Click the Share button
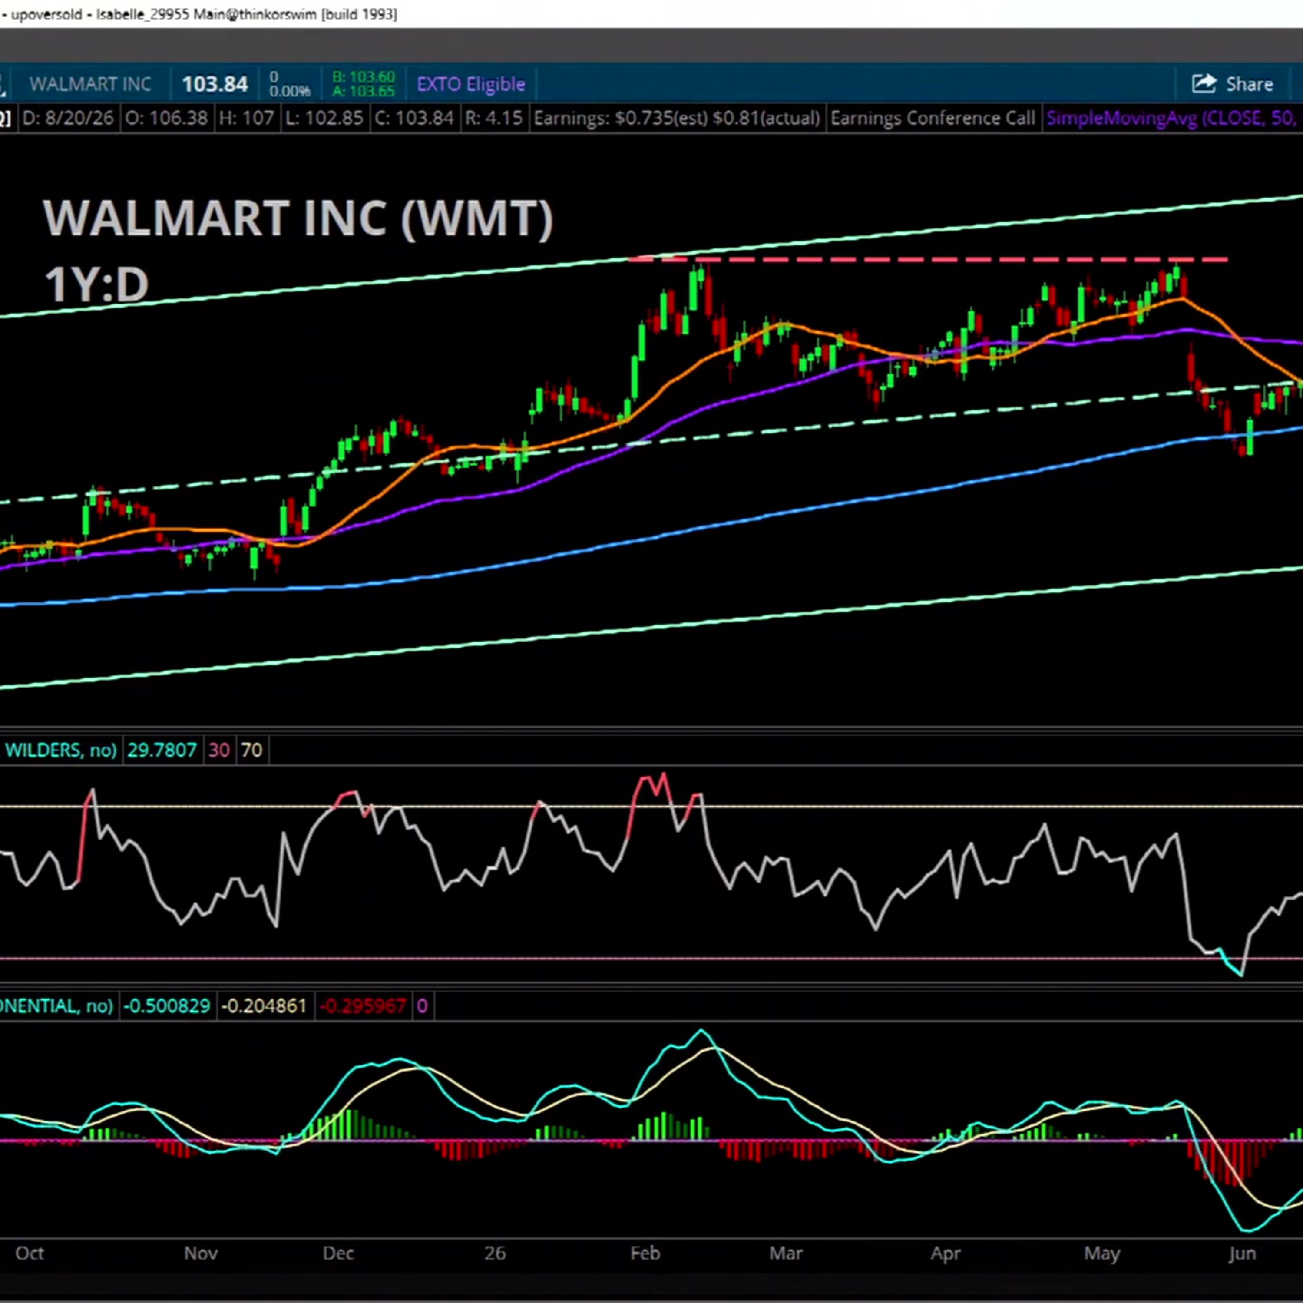1303x1303 pixels. click(x=1233, y=84)
